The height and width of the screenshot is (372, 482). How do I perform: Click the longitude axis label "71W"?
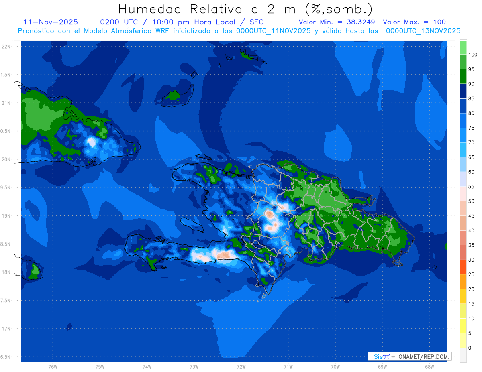pyautogui.click(x=288, y=367)
